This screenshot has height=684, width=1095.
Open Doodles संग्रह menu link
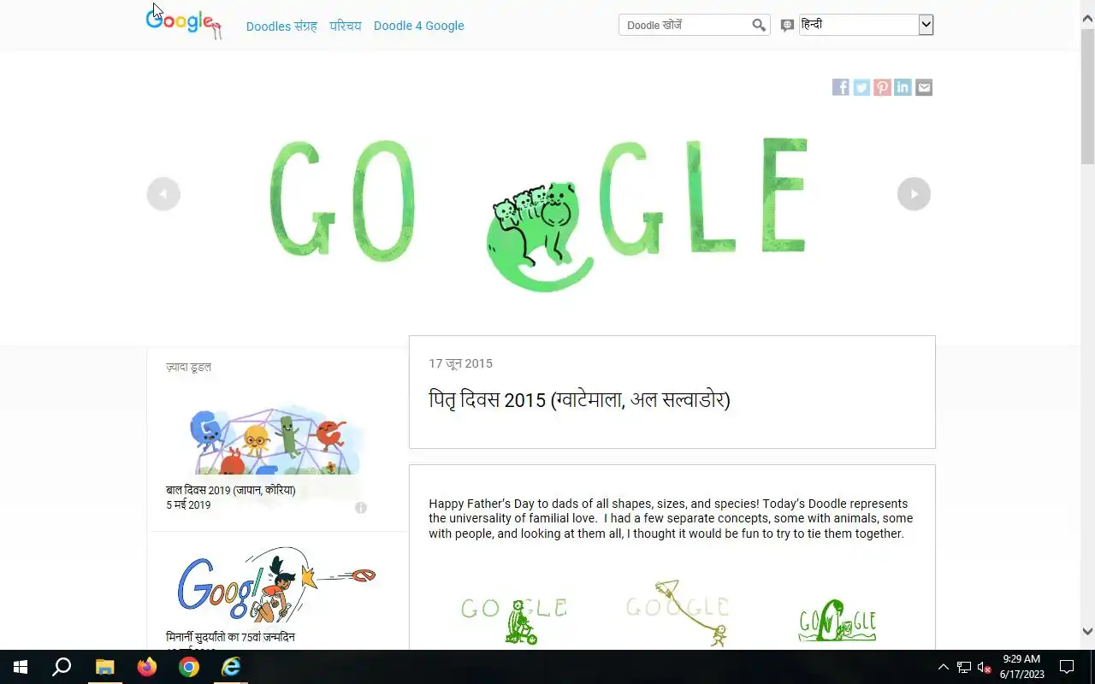281,26
